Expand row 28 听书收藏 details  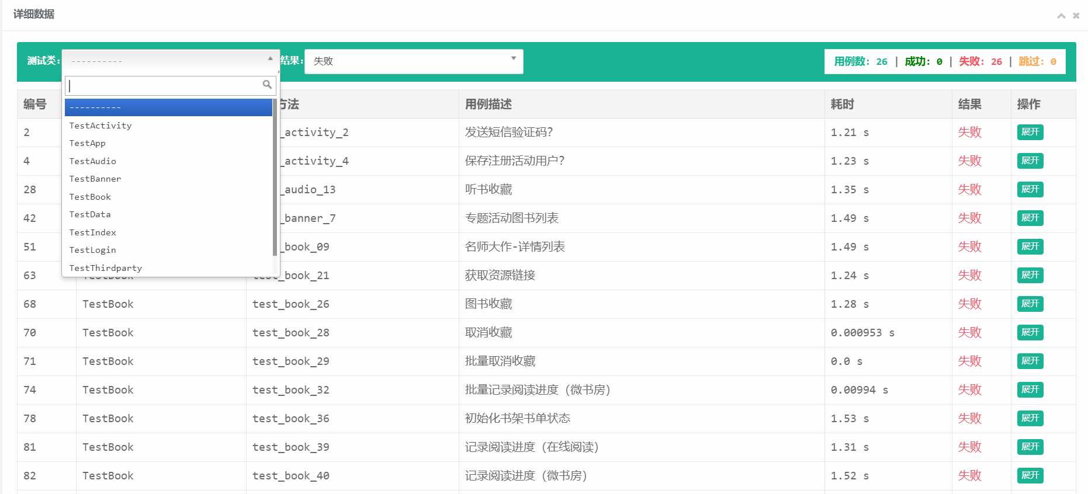pyautogui.click(x=1030, y=189)
